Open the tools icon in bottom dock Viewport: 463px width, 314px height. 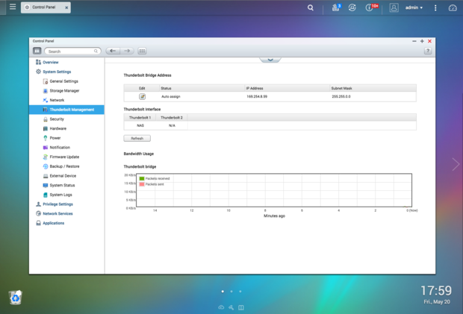pyautogui.click(x=232, y=307)
